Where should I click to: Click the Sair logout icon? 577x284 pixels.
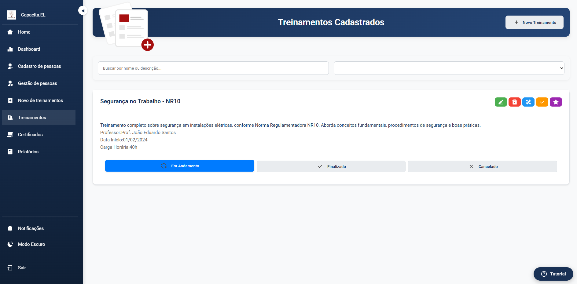click(10, 268)
